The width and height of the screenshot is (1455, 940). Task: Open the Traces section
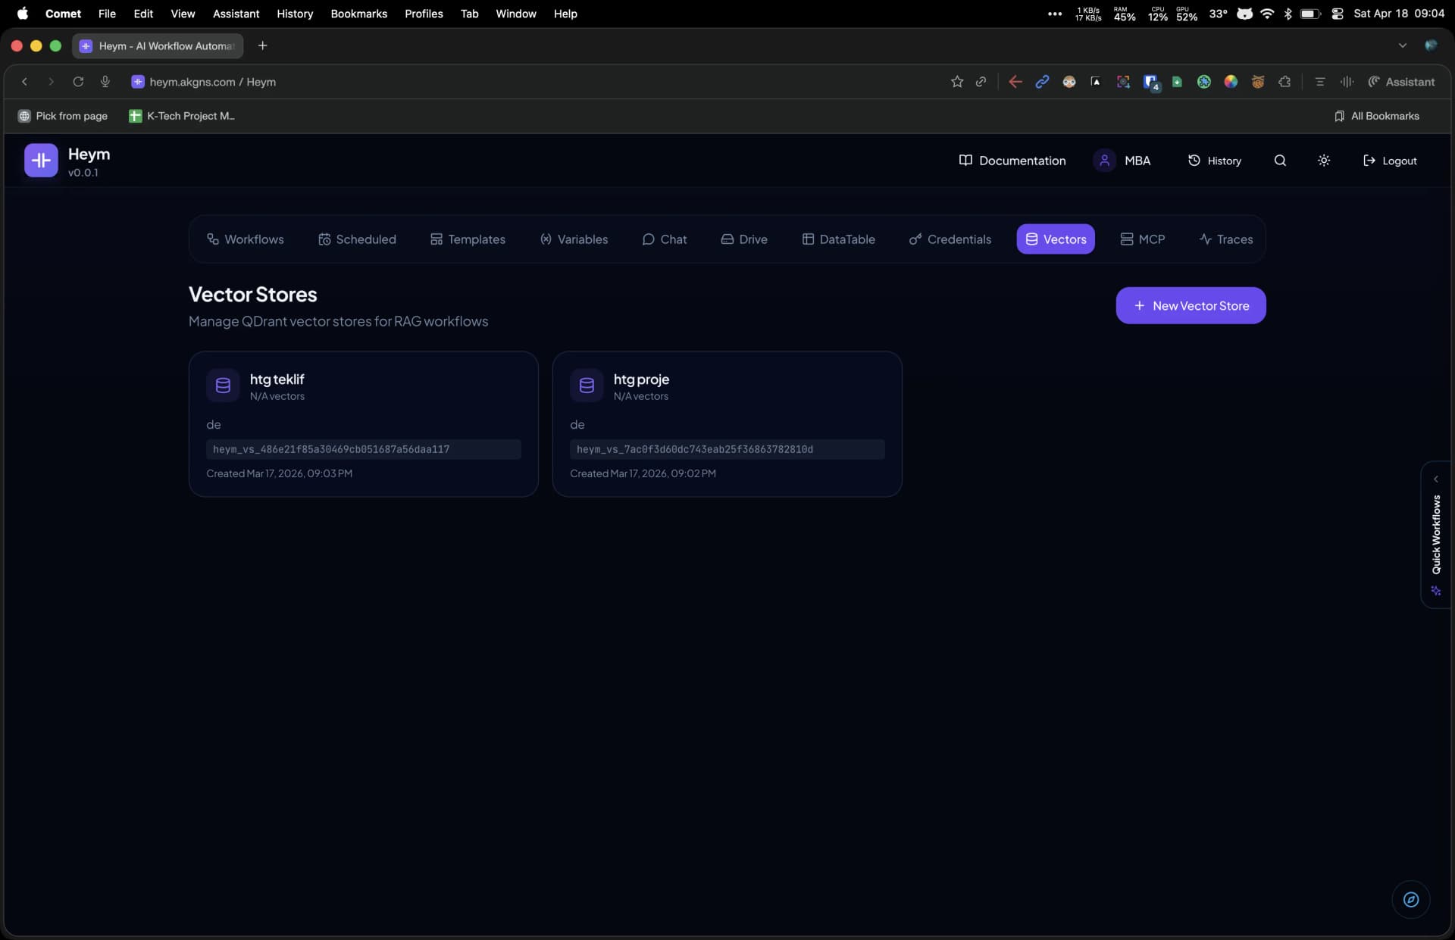click(x=1225, y=239)
